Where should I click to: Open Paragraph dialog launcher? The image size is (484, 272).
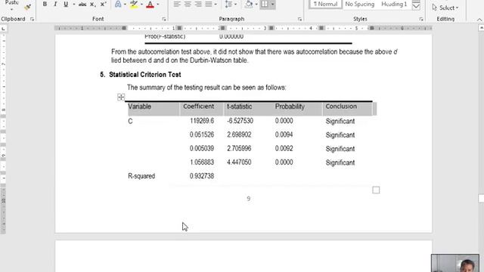(x=299, y=19)
